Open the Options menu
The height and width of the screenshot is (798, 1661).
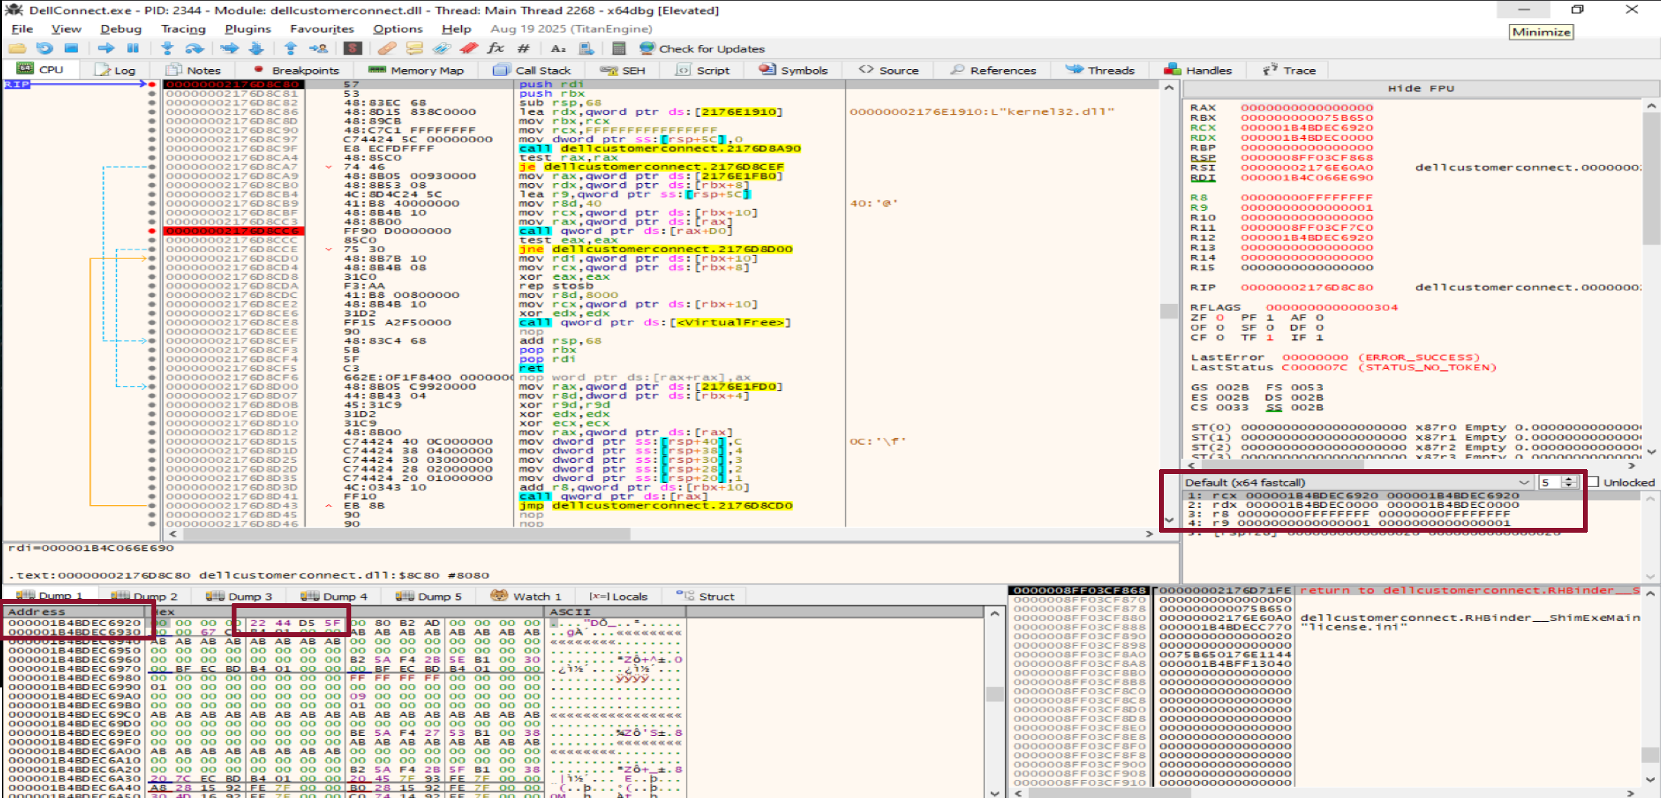tap(398, 29)
